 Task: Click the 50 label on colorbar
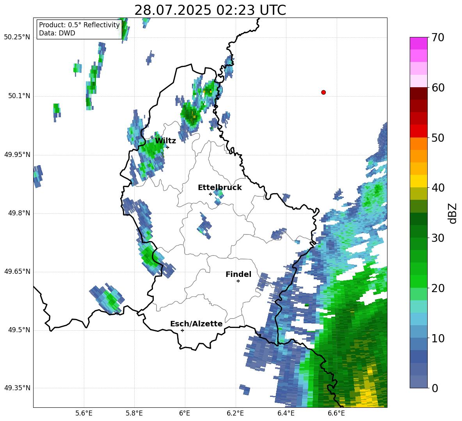pyautogui.click(x=438, y=137)
